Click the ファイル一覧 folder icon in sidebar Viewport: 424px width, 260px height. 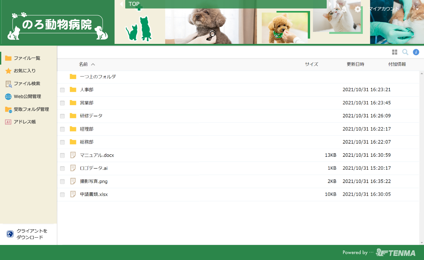[x=8, y=58]
